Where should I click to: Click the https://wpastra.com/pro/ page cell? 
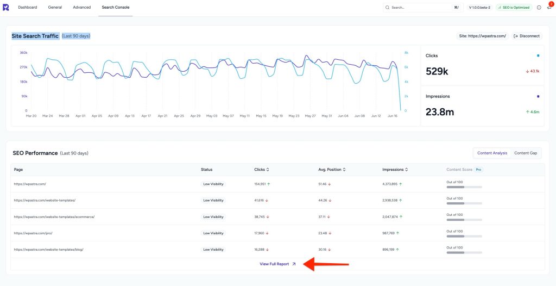[x=33, y=233]
